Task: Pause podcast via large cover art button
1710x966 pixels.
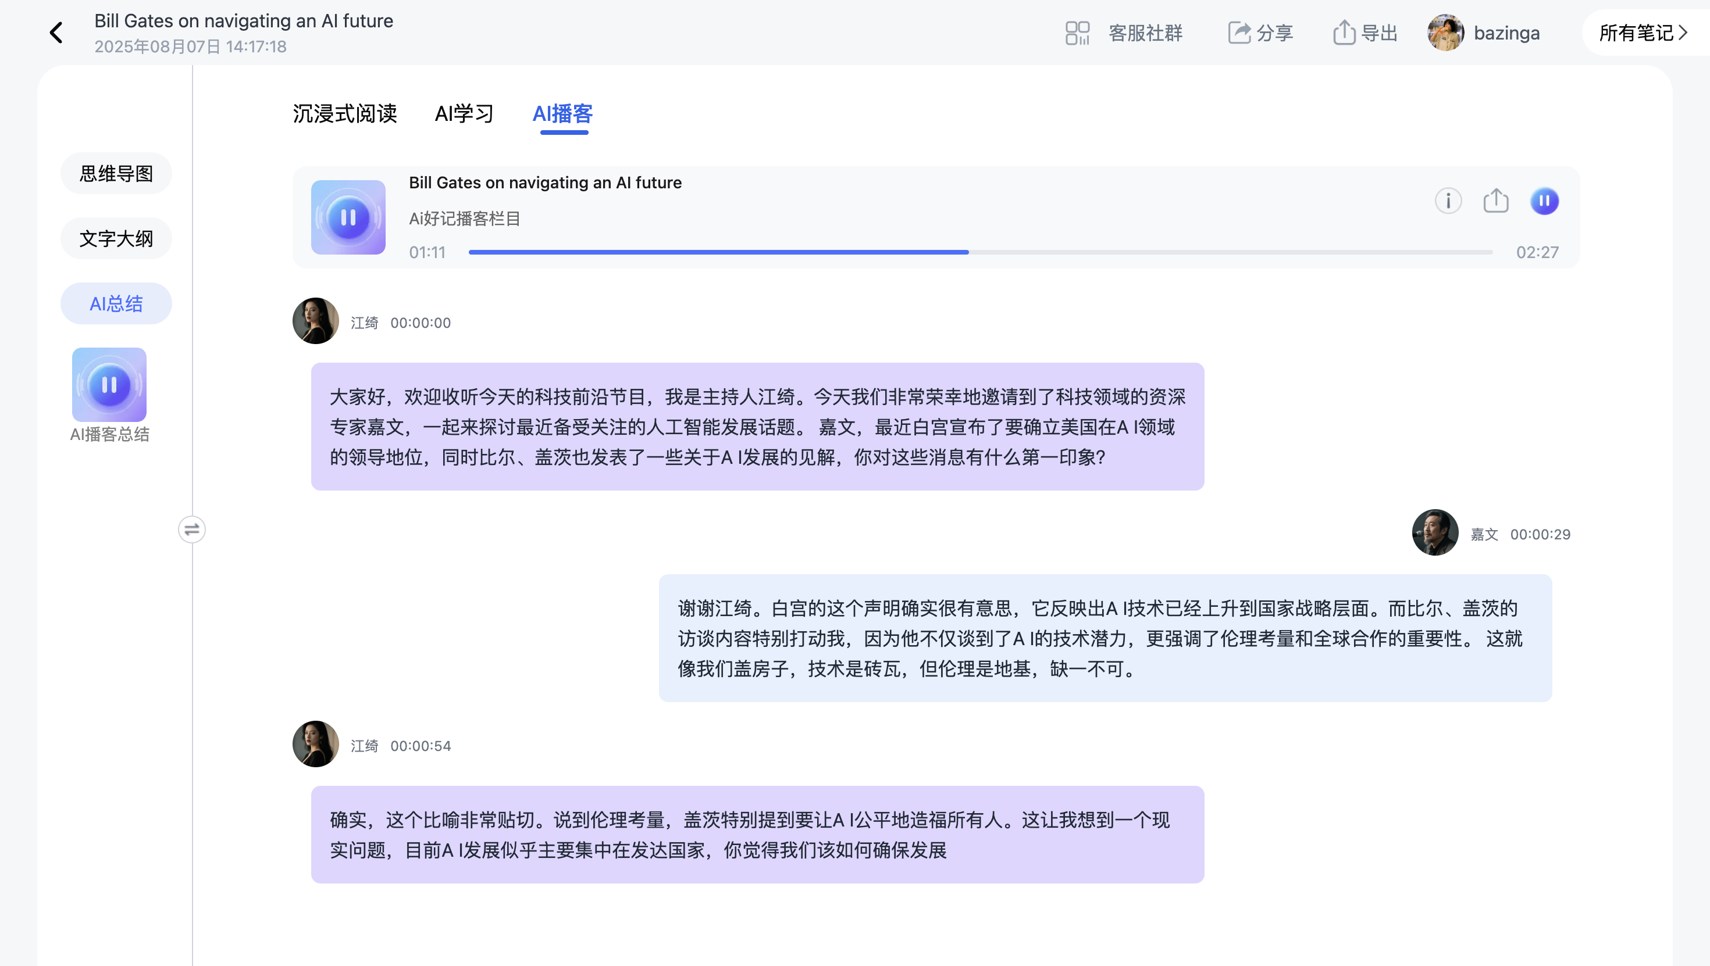Action: [348, 217]
